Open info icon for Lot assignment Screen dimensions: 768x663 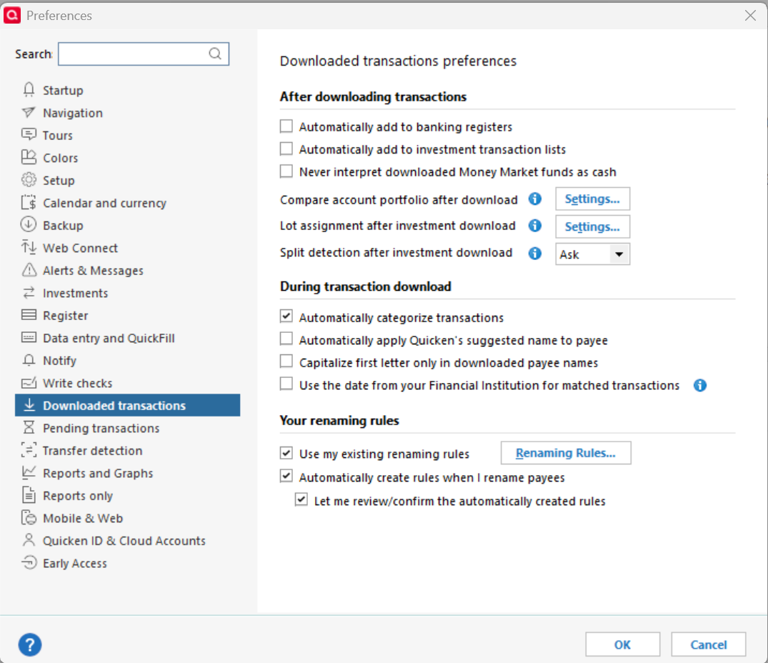point(535,225)
